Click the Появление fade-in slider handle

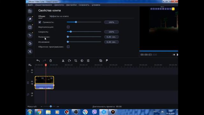[x=68, y=37]
